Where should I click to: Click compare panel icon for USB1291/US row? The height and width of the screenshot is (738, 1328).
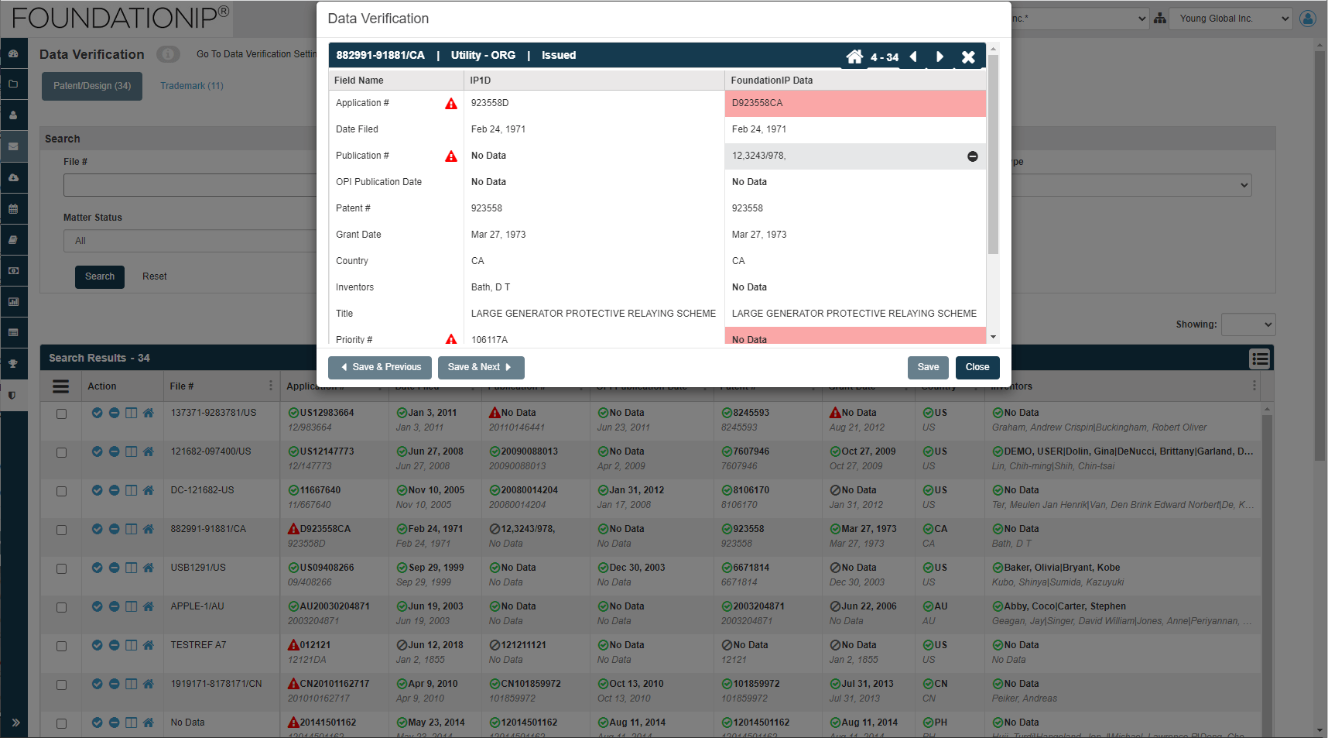[x=132, y=568]
